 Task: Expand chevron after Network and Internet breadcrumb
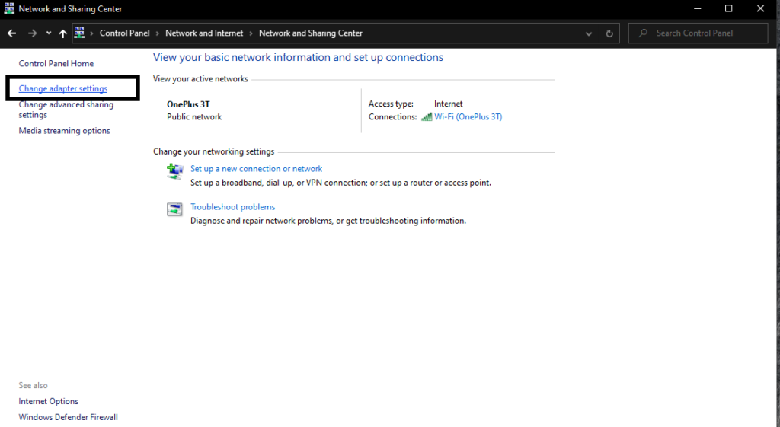(251, 33)
